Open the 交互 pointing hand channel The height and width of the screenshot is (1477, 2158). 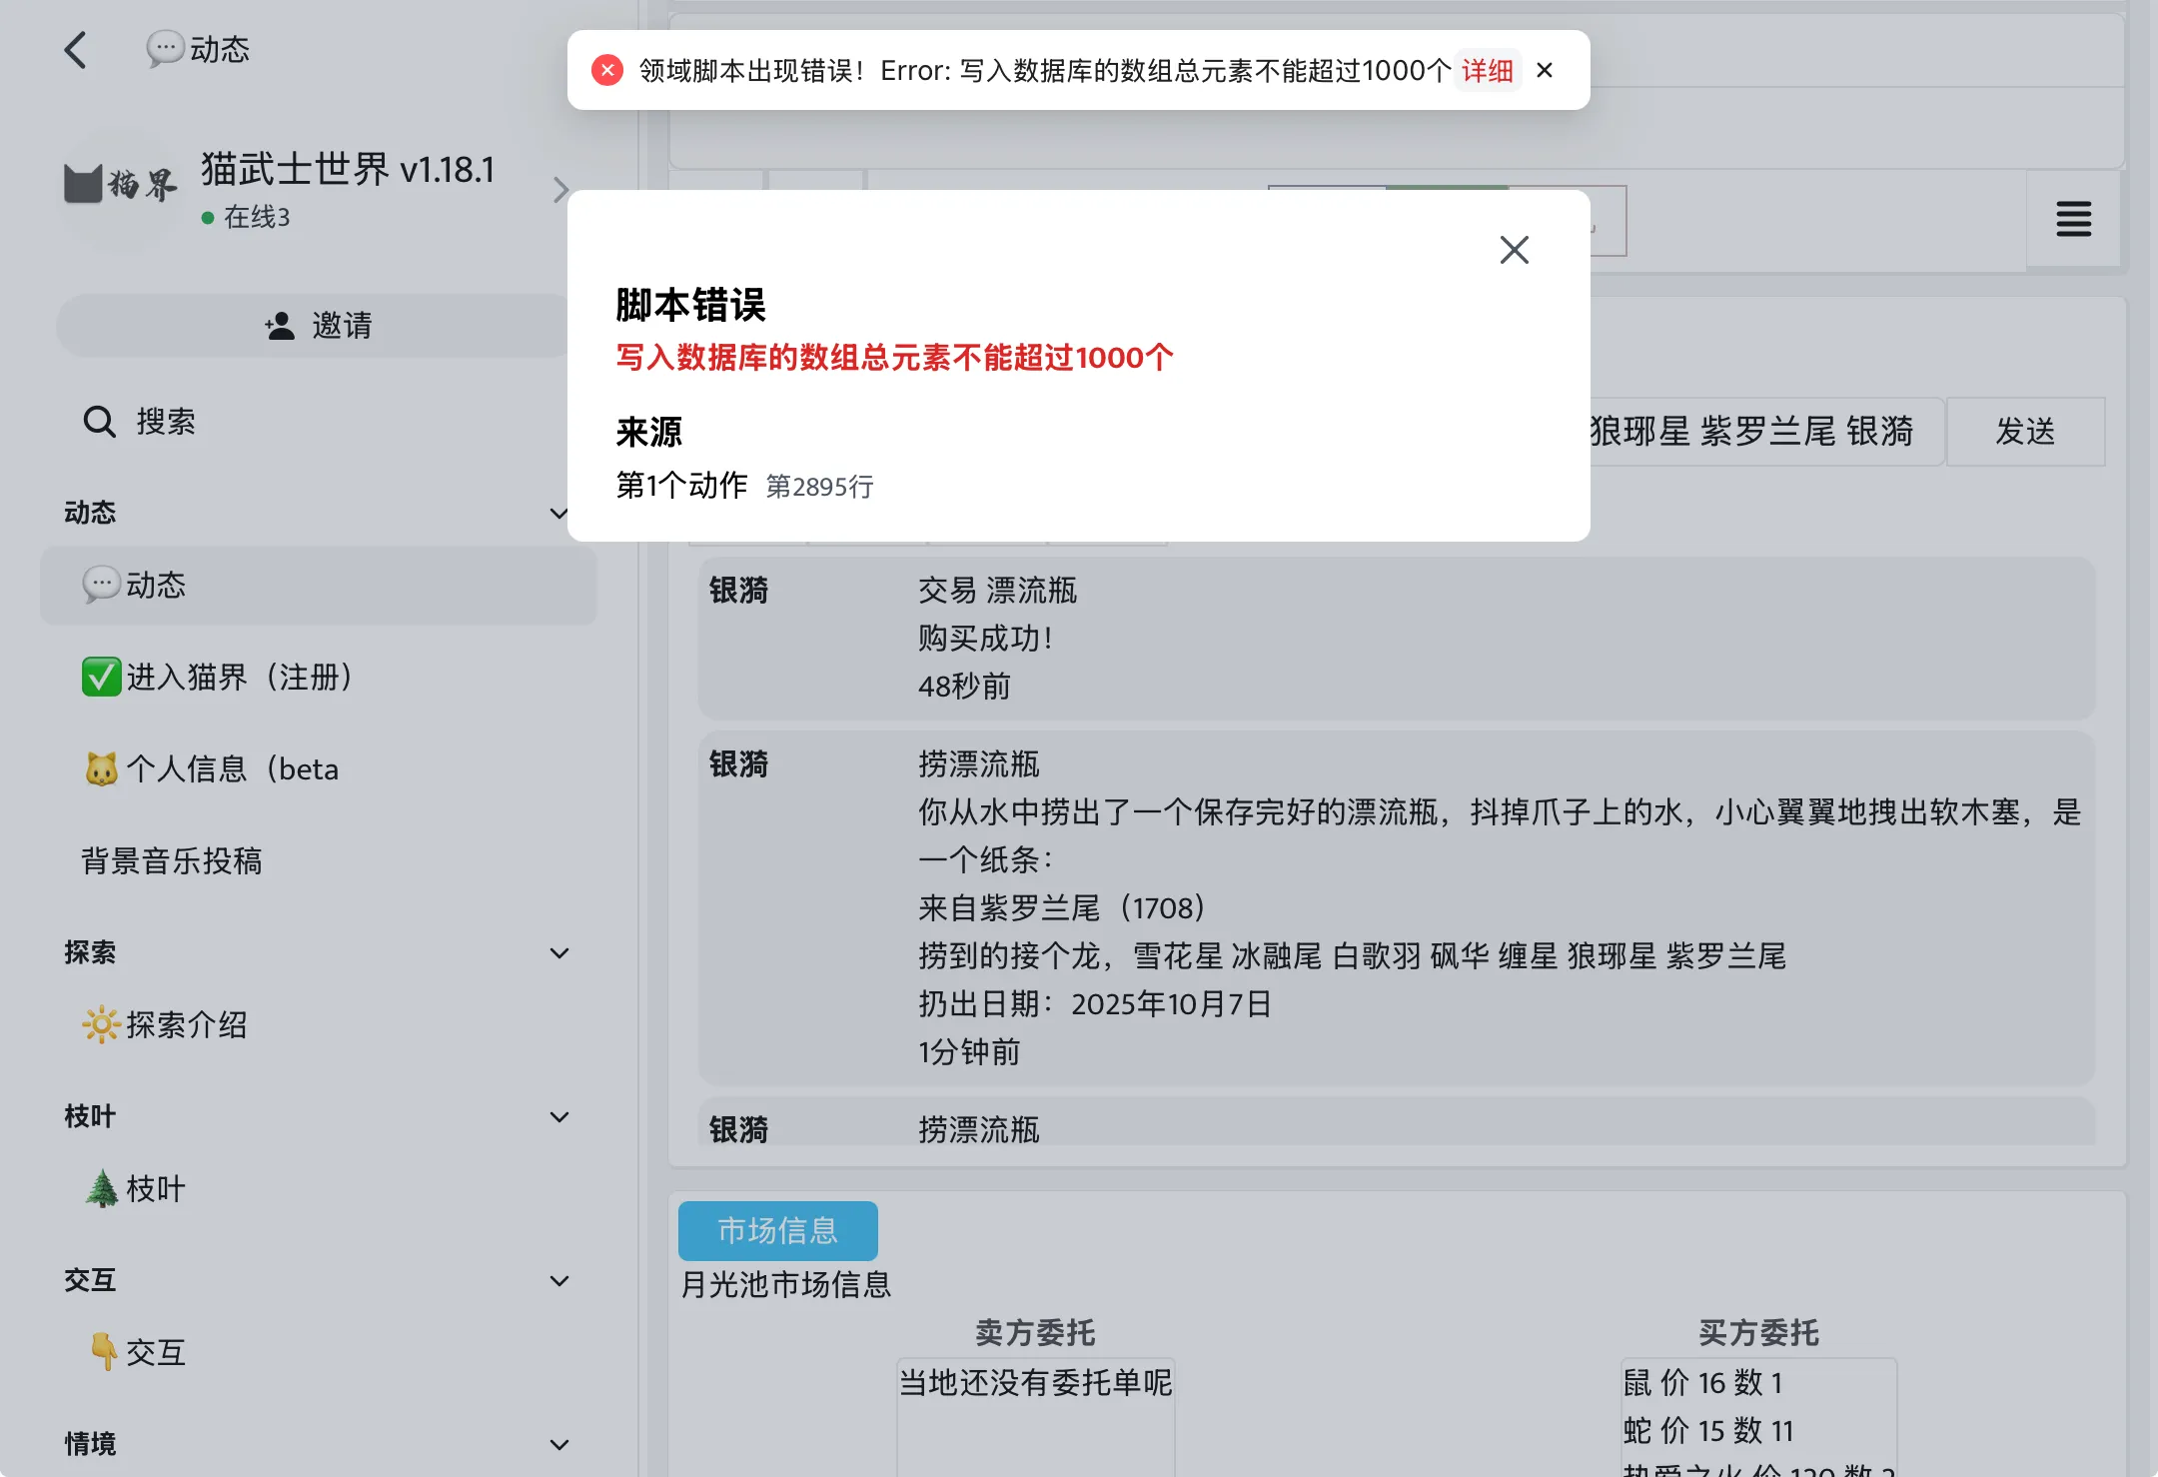(137, 1353)
